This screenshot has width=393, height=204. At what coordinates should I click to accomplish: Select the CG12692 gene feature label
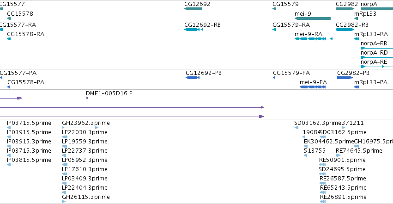coord(197,4)
